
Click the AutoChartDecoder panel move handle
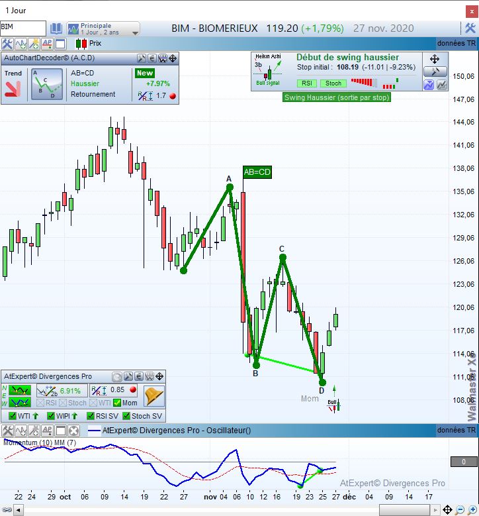(173, 58)
